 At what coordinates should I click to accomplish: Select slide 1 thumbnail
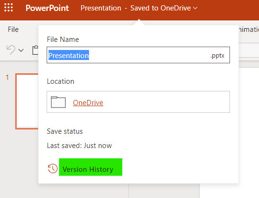coord(27,101)
